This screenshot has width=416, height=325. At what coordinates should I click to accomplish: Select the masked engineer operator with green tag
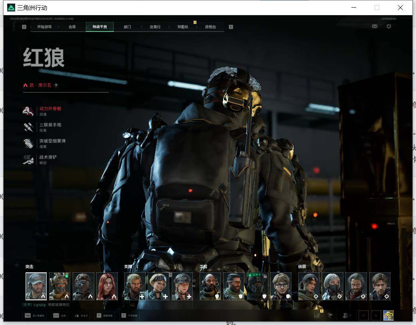(257, 286)
